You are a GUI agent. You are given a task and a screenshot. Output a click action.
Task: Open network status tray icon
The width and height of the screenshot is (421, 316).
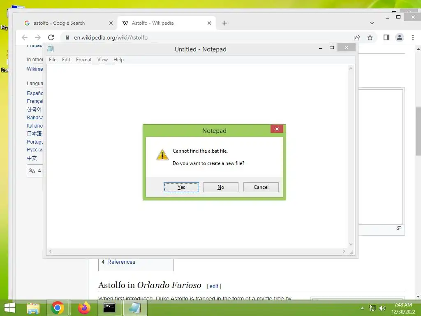click(372, 308)
